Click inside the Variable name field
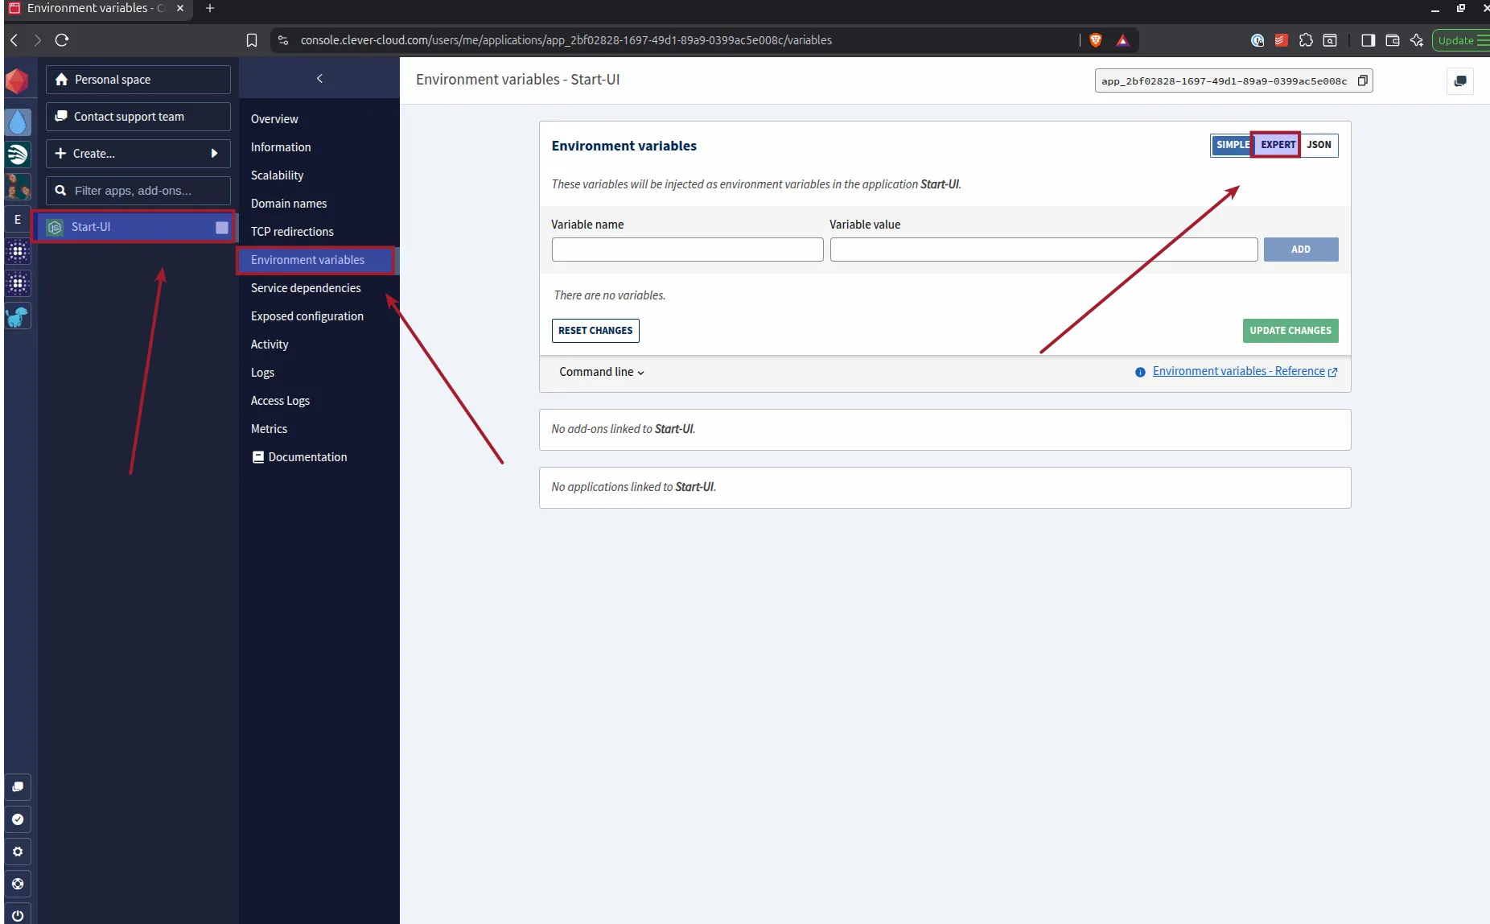 click(687, 250)
